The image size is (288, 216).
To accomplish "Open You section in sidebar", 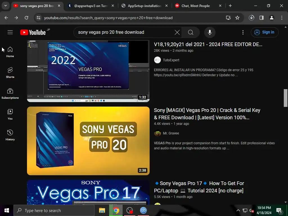I will pyautogui.click(x=10, y=114).
